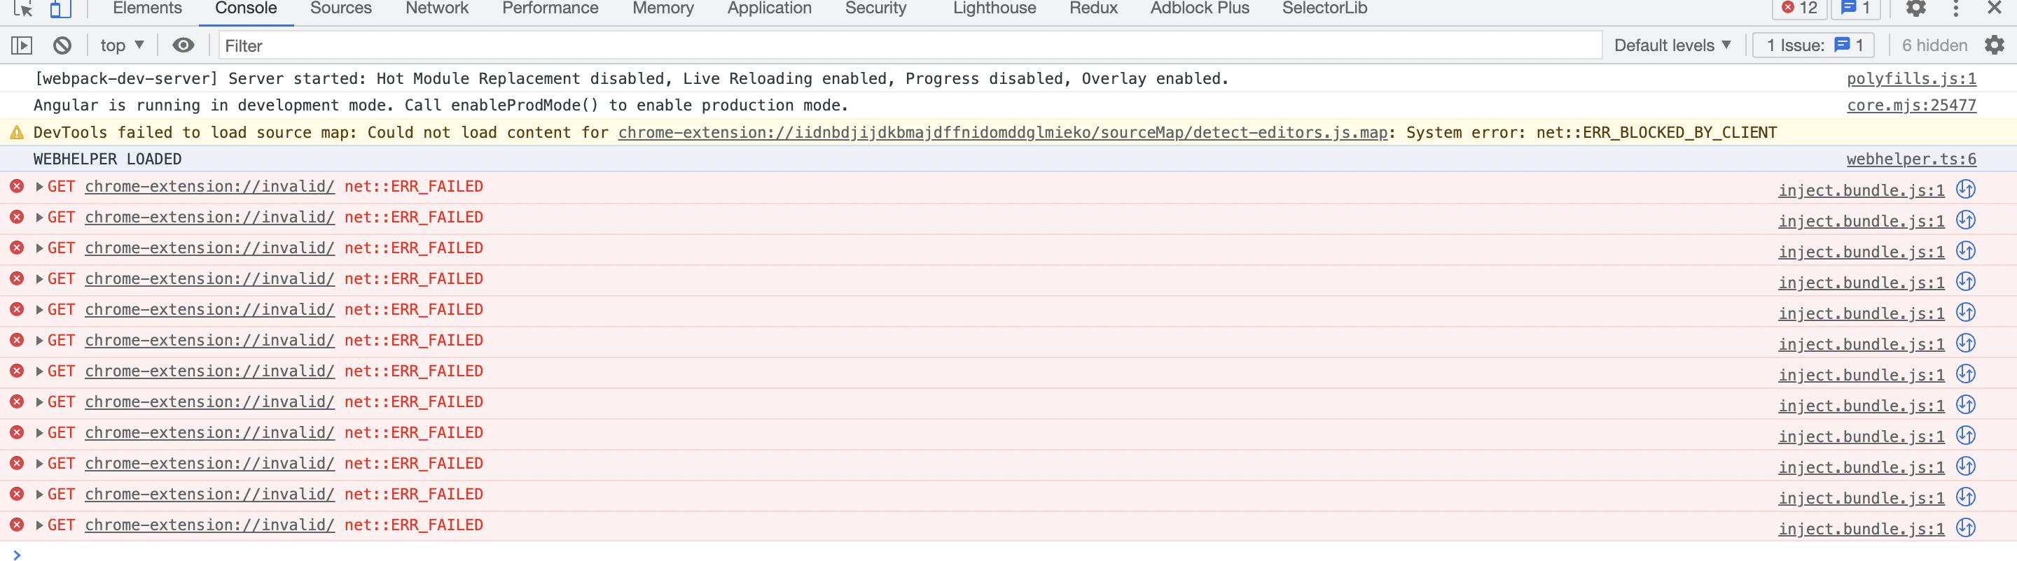Expand the last GET ERR_FAILED error row
This screenshot has width=2017, height=561.
point(39,525)
